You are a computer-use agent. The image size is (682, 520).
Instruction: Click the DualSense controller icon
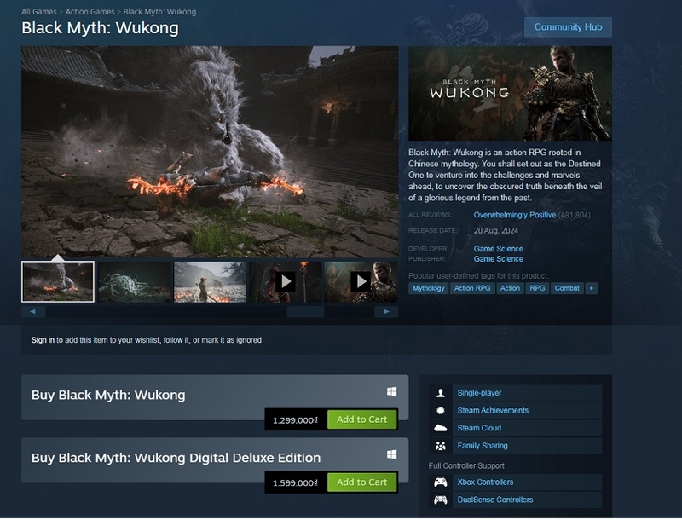click(440, 500)
